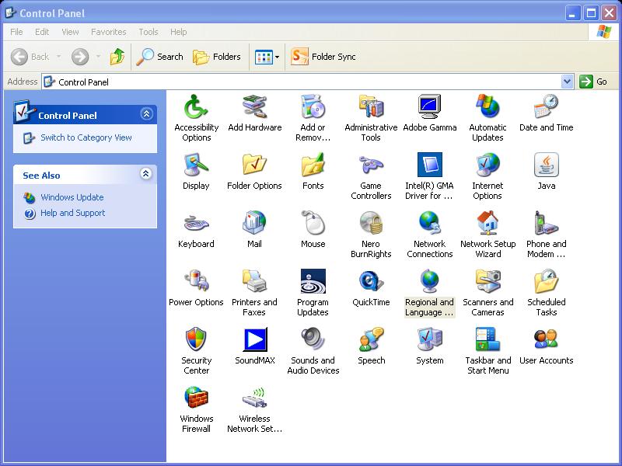Click the Go button
The height and width of the screenshot is (466, 622).
tap(593, 82)
